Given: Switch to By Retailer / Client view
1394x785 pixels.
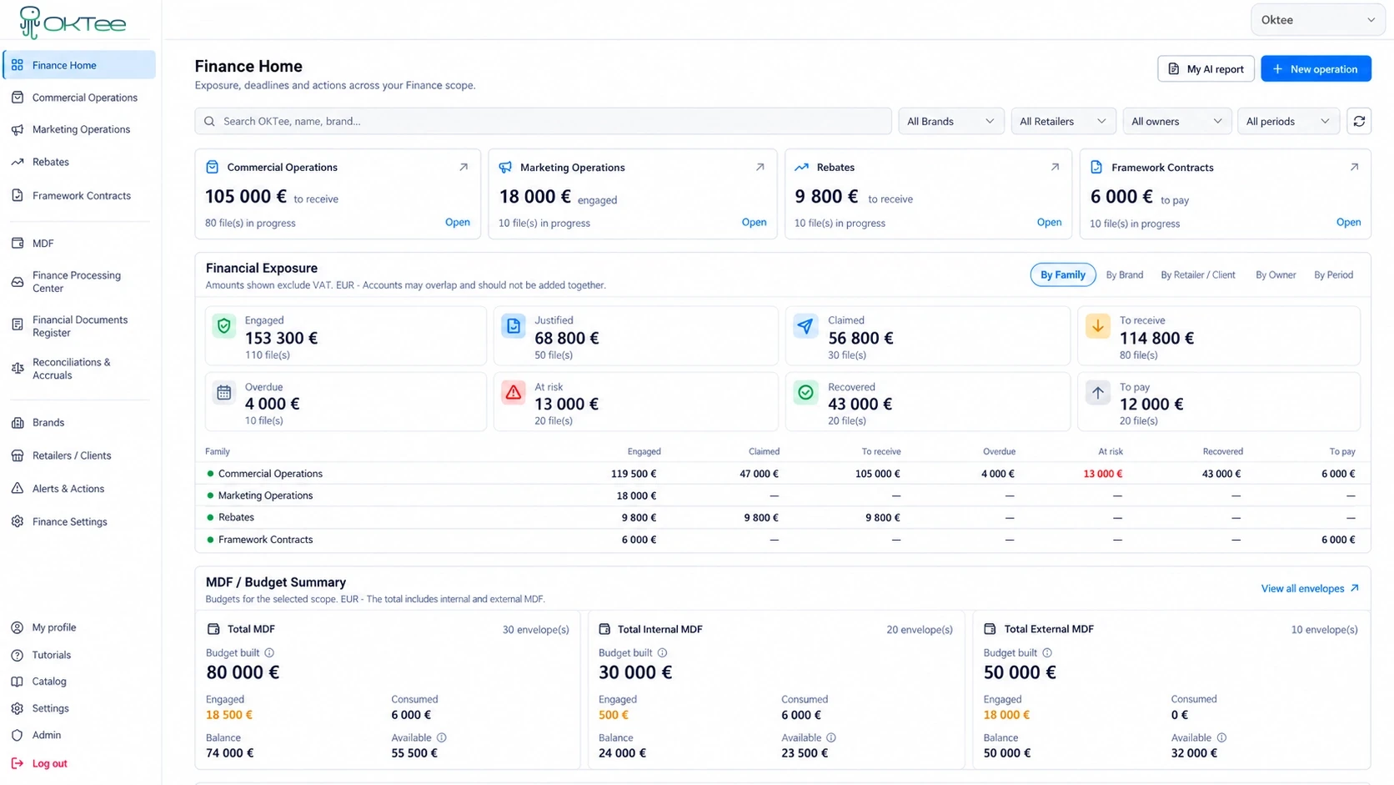Looking at the screenshot, I should 1197,274.
